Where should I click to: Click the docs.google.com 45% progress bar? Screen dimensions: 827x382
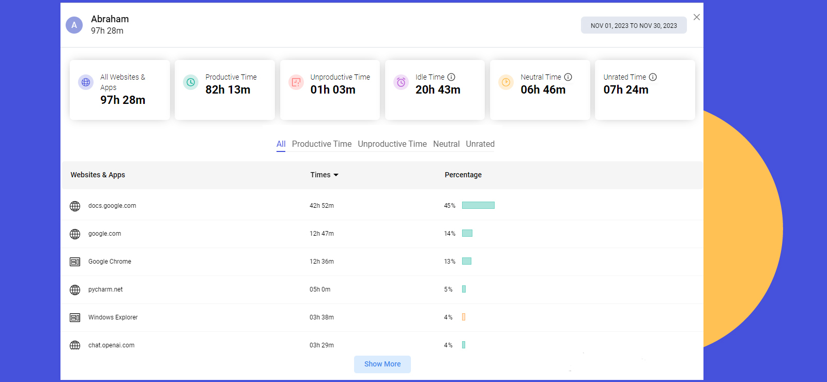click(x=478, y=205)
